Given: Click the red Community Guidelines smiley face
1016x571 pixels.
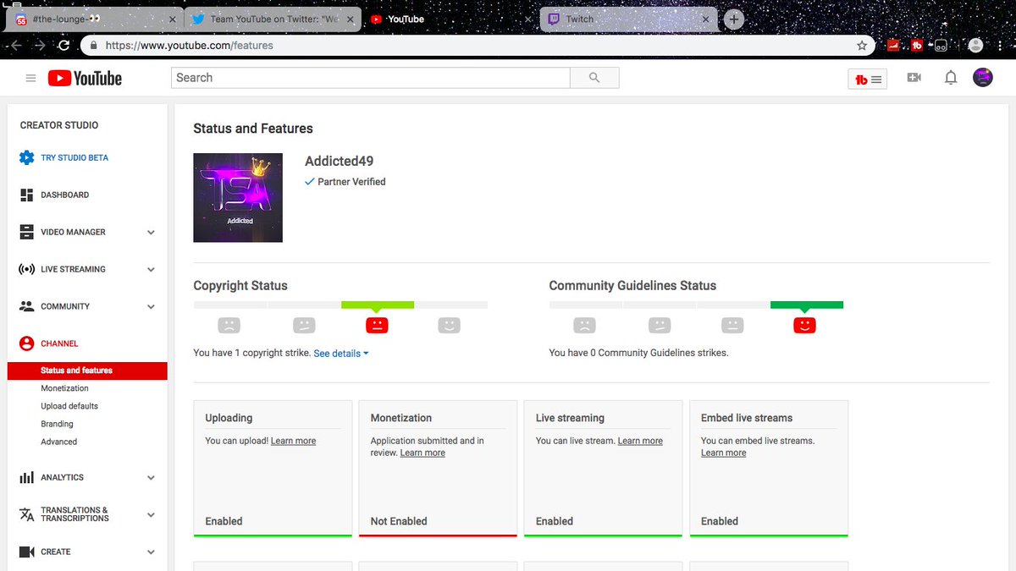Looking at the screenshot, I should (804, 325).
